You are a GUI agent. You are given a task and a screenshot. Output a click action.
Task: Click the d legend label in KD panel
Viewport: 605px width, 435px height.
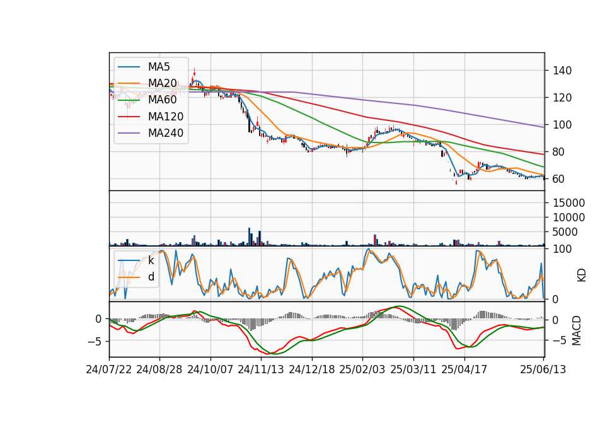(x=151, y=277)
